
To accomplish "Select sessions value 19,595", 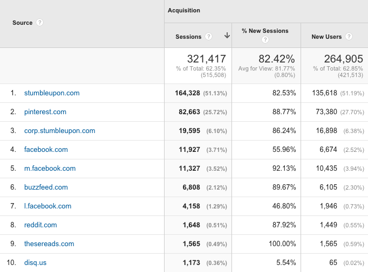I will click(x=189, y=131).
